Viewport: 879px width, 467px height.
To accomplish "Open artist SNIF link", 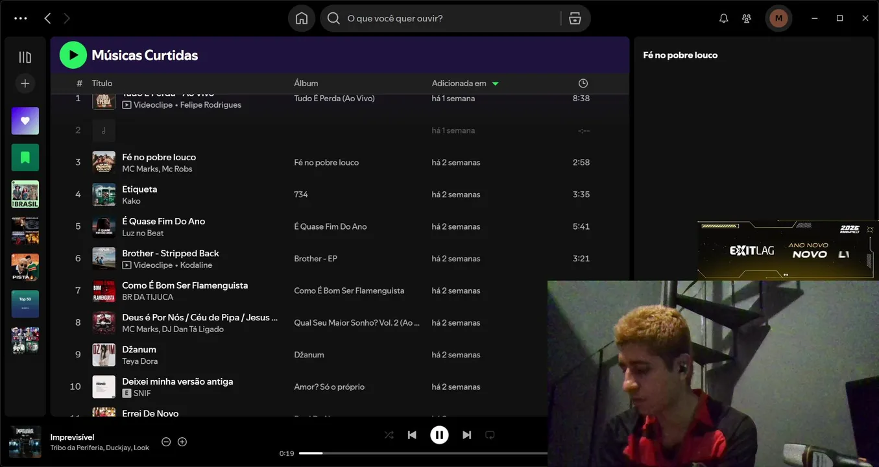I will tap(142, 394).
